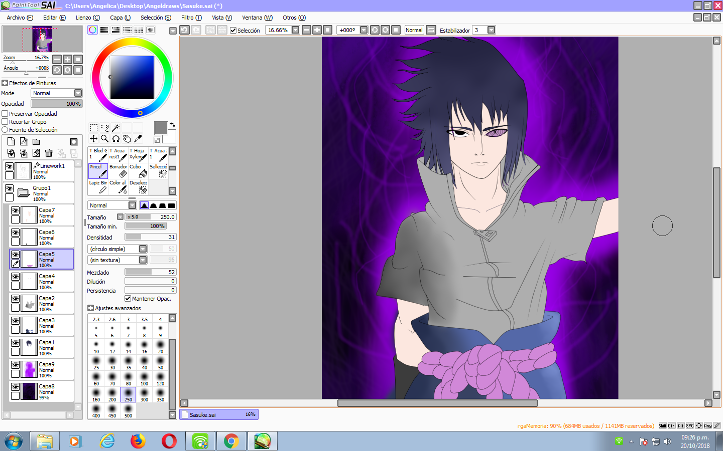Select the Magic Wand tool
This screenshot has width=723, height=451.
pyautogui.click(x=116, y=128)
